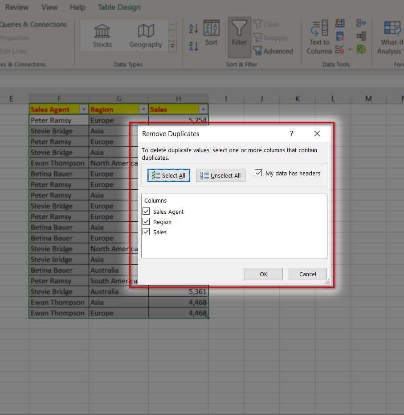404x415 pixels.
Task: Switch to the Table Design tab
Action: click(118, 7)
